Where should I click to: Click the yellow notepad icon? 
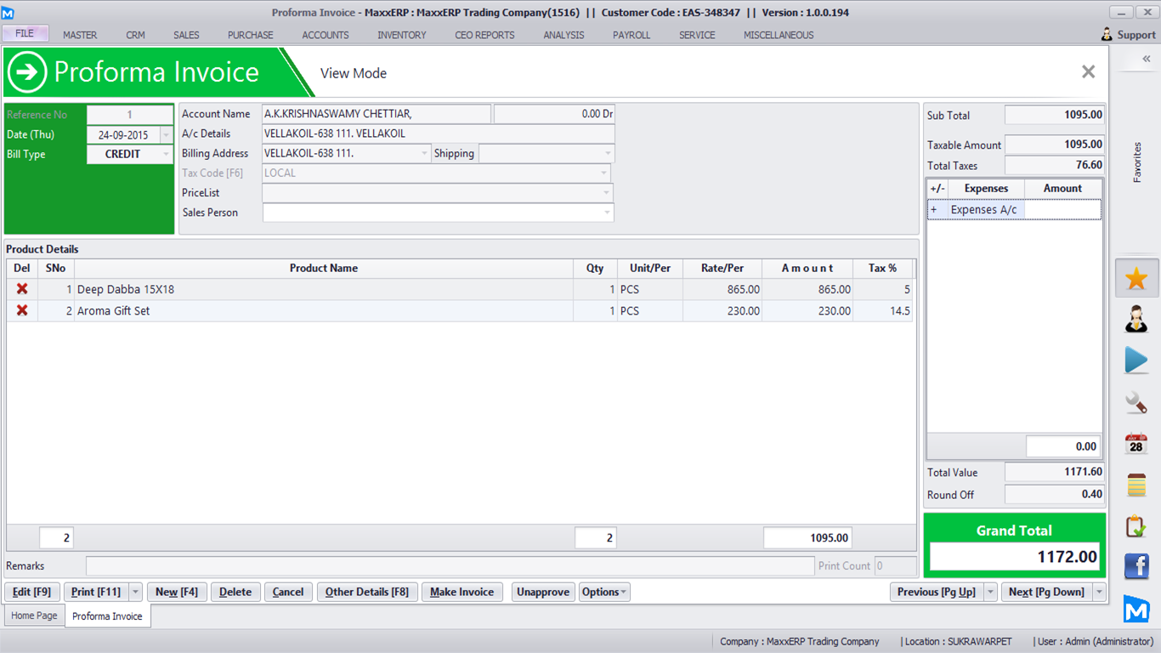1136,485
